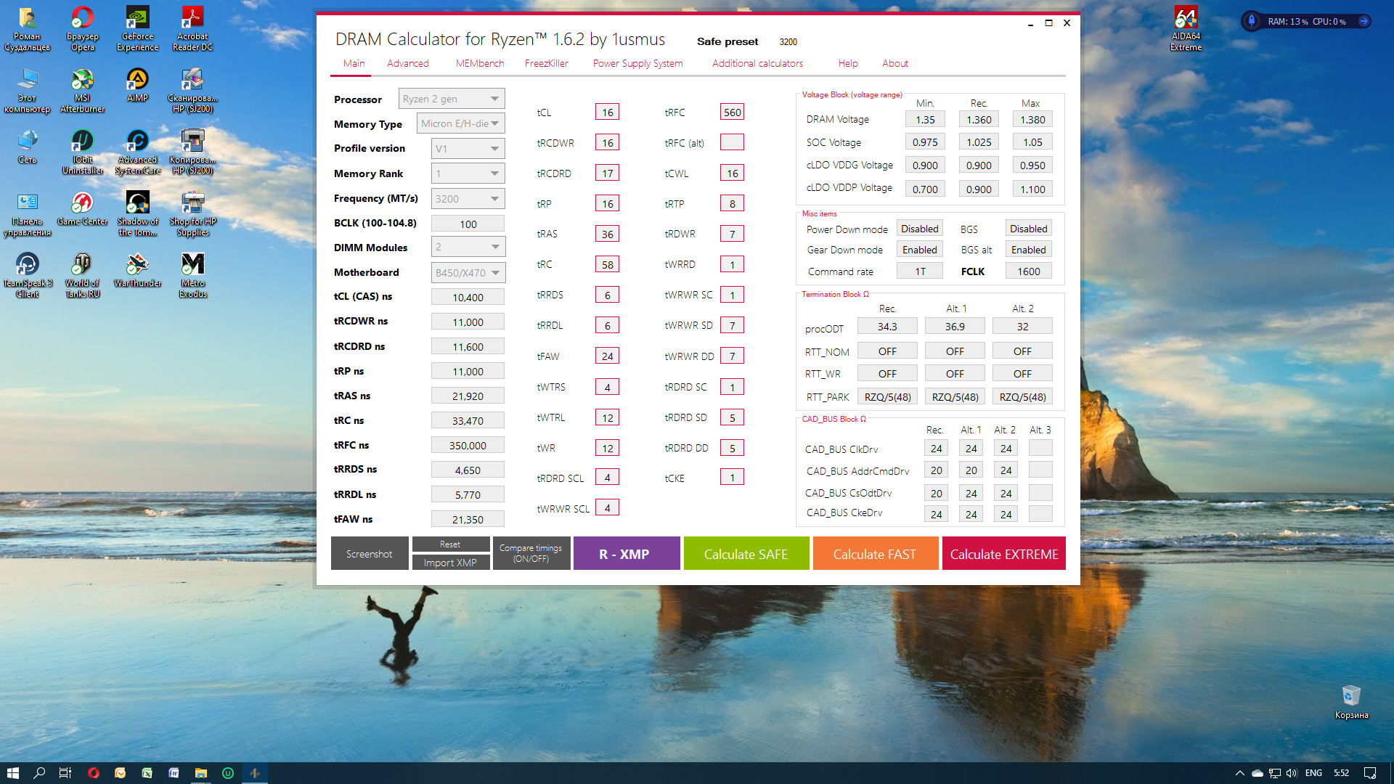
Task: Switch to the MEMbench tab
Action: tap(479, 63)
